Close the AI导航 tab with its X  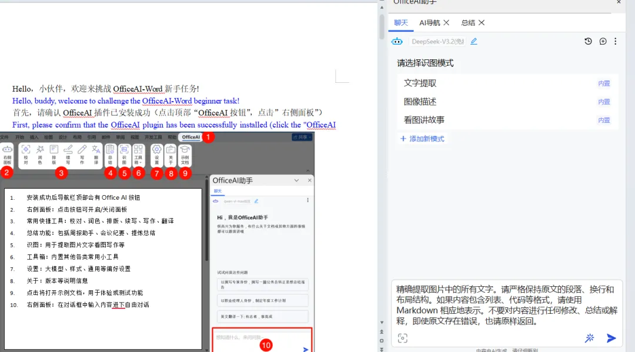[446, 23]
